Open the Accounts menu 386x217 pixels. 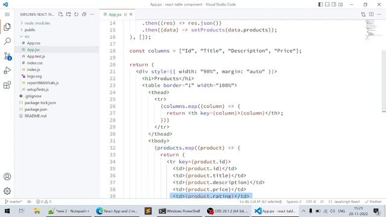(7, 177)
